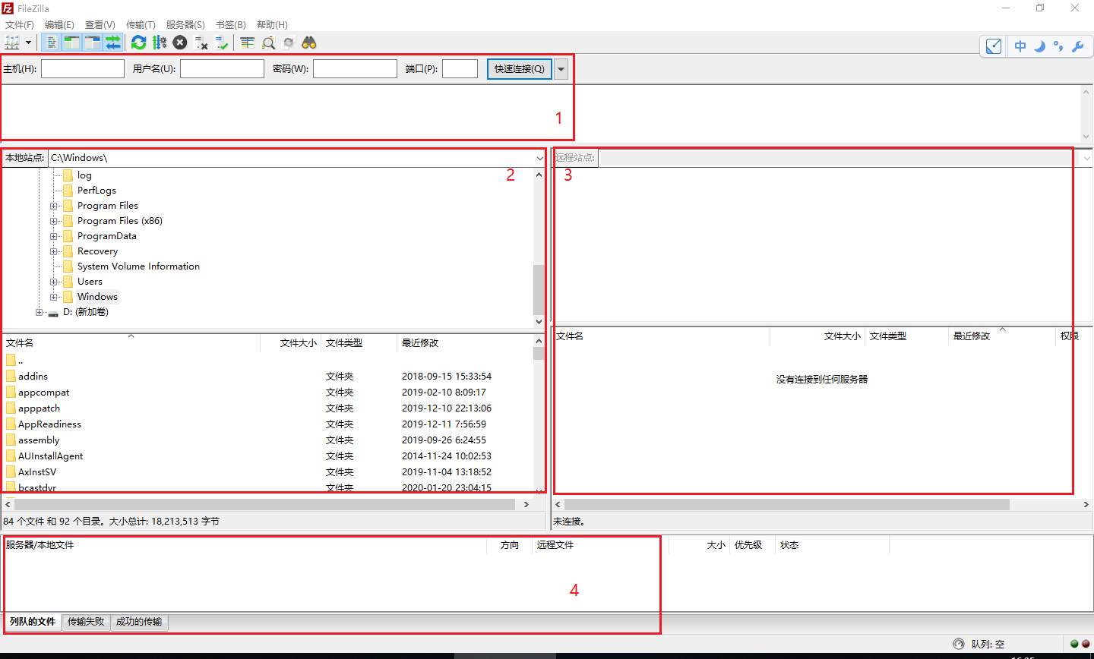Click the cancel current operation icon
The image size is (1094, 659).
[x=180, y=43]
